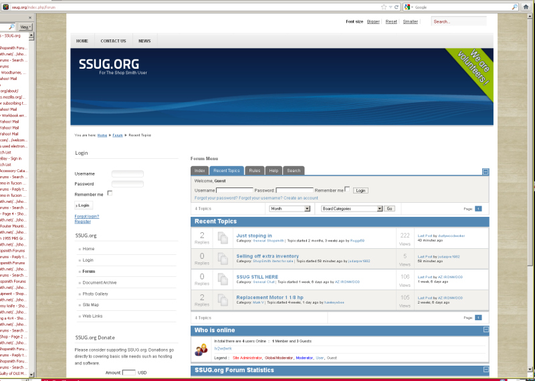
Task: Open the HOME menu item
Action: pos(82,41)
